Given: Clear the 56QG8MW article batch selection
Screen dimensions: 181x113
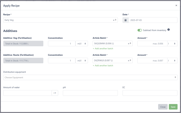Looking at the screenshot, I should tap(128, 43).
